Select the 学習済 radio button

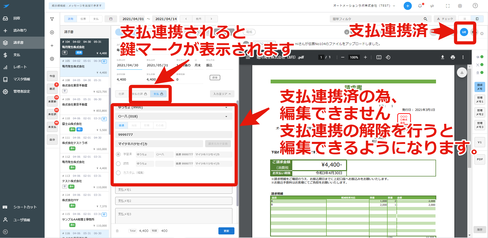coord(118,154)
